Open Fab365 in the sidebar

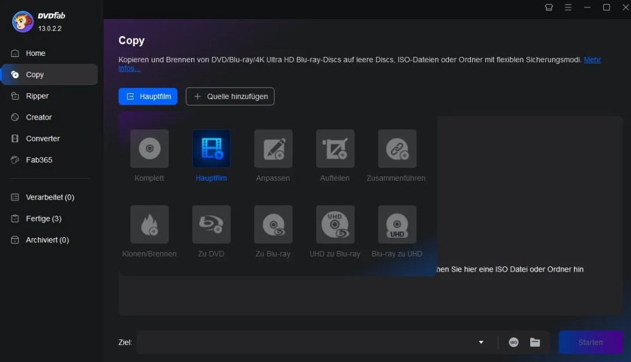(x=50, y=159)
